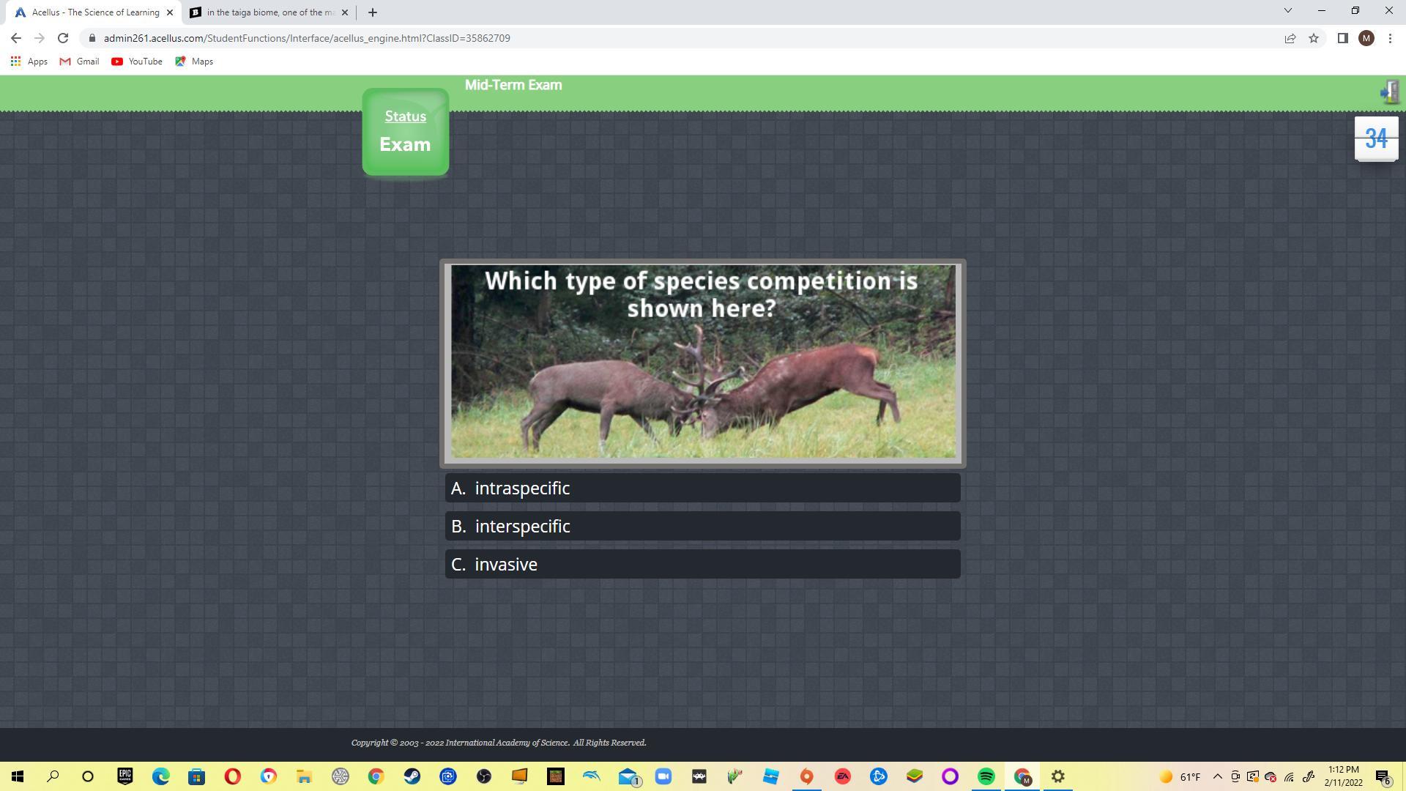The image size is (1406, 791).
Task: Open a new browser tab
Action: 372,12
